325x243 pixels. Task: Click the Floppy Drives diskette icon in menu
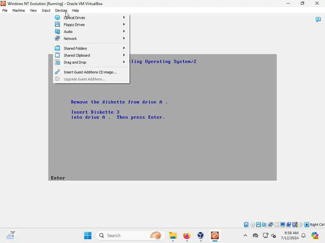tap(57, 24)
